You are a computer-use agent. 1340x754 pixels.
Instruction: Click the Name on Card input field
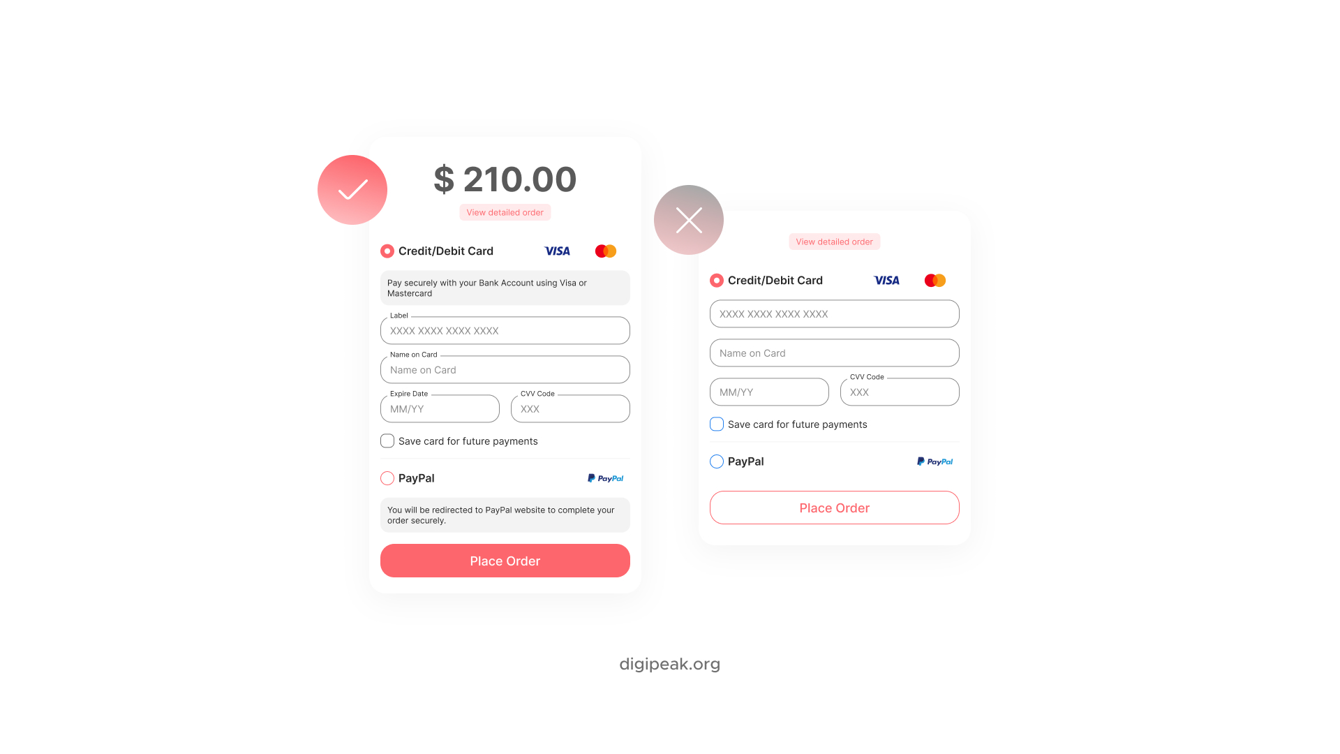pyautogui.click(x=505, y=369)
